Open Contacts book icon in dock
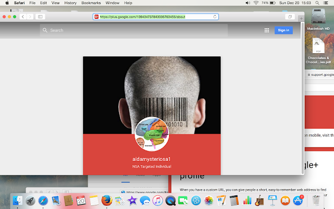This screenshot has width=334, height=209. point(68,201)
